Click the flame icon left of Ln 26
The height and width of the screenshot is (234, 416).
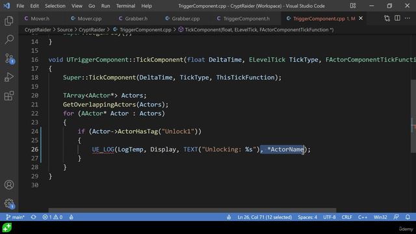click(x=229, y=217)
